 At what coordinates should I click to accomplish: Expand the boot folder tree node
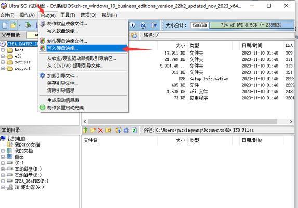(x=3, y=50)
